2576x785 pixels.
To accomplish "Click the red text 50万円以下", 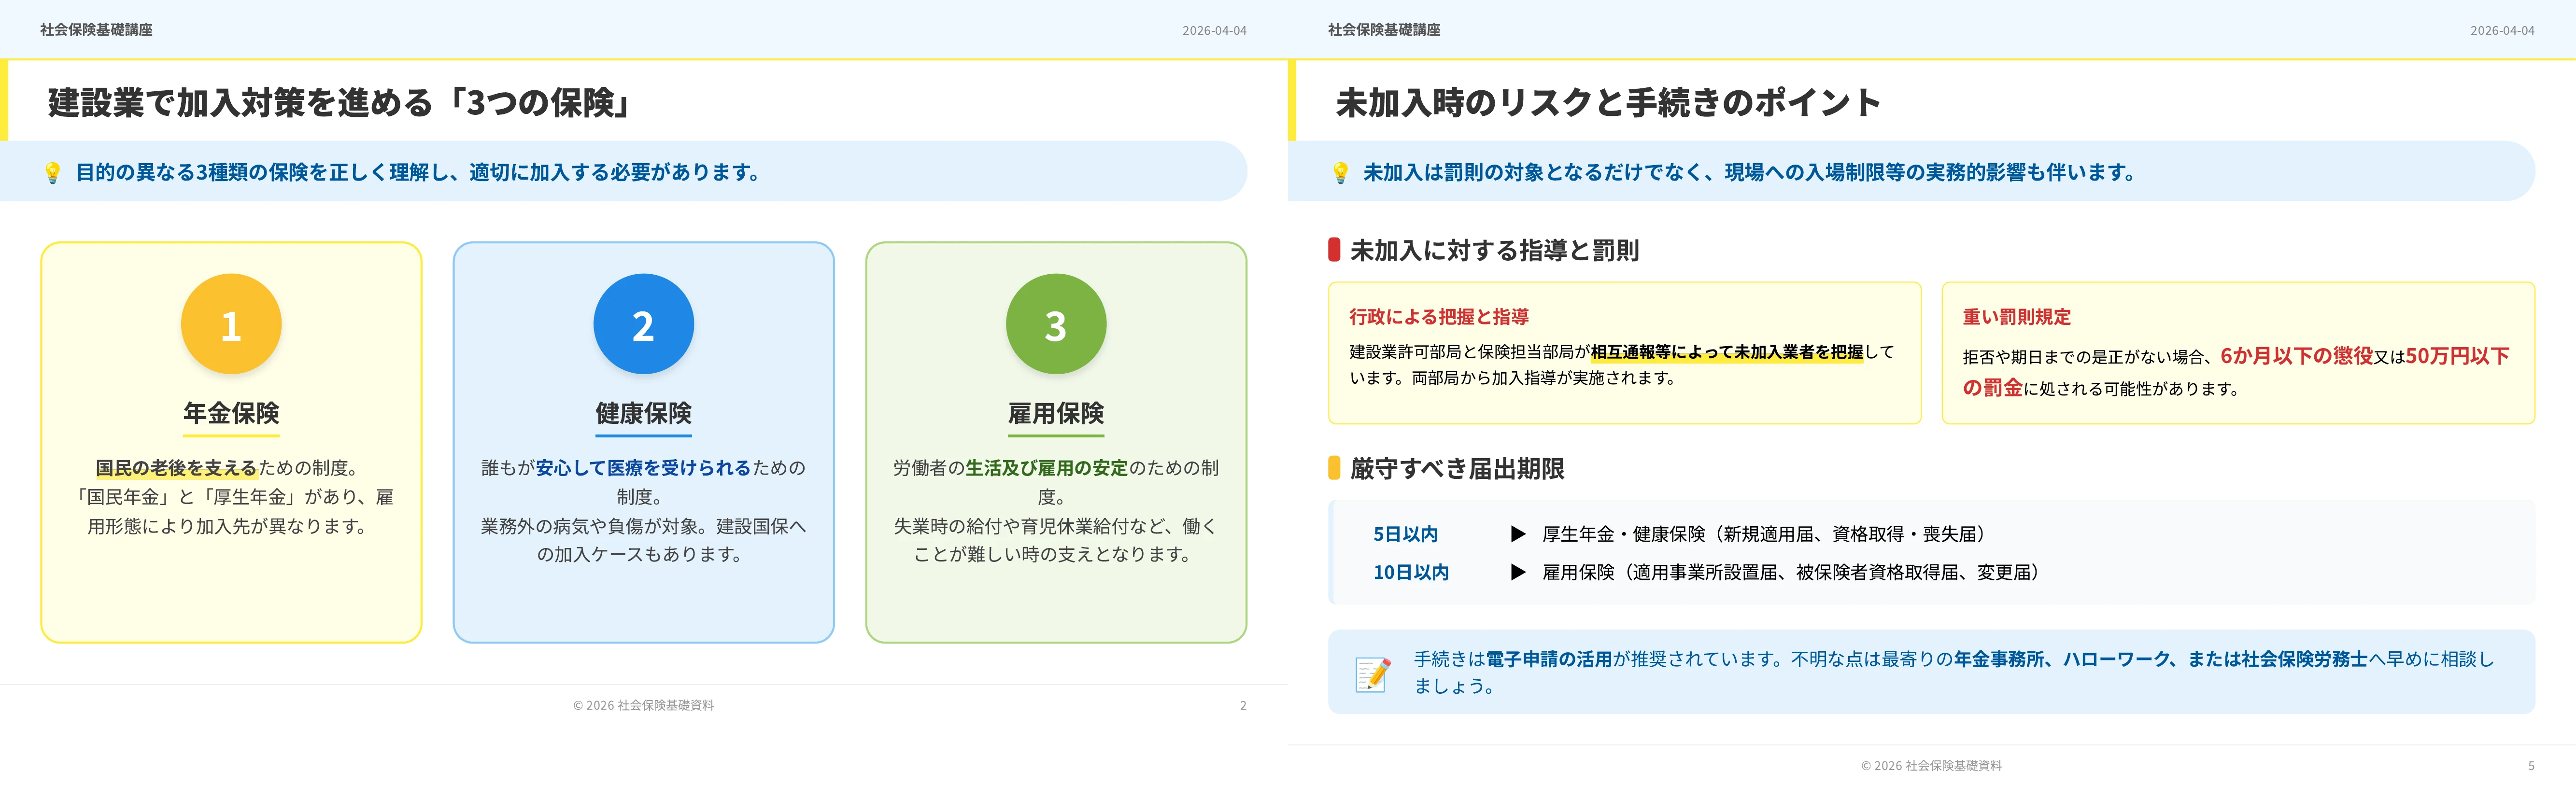I will pos(2457,356).
